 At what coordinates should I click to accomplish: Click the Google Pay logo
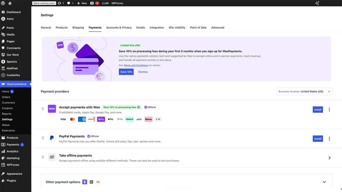(x=120, y=119)
